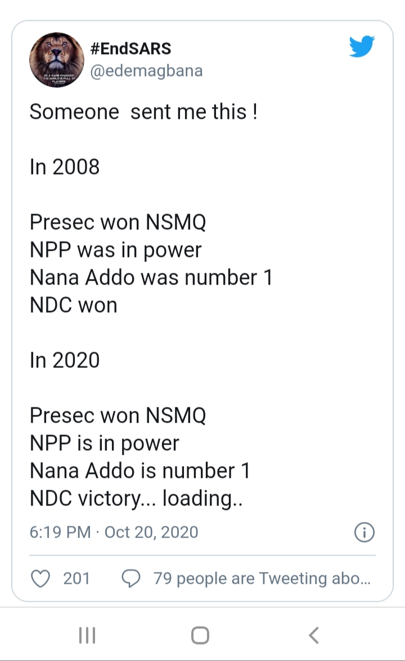Click the "Someone sent me this !" line

[143, 112]
